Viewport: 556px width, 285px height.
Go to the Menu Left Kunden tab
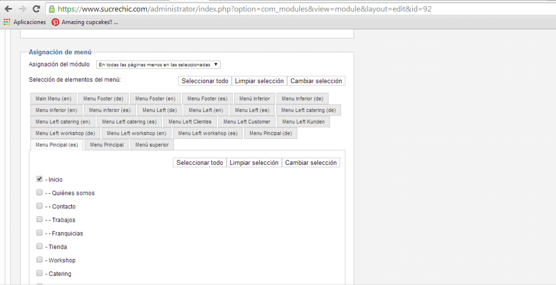click(303, 122)
